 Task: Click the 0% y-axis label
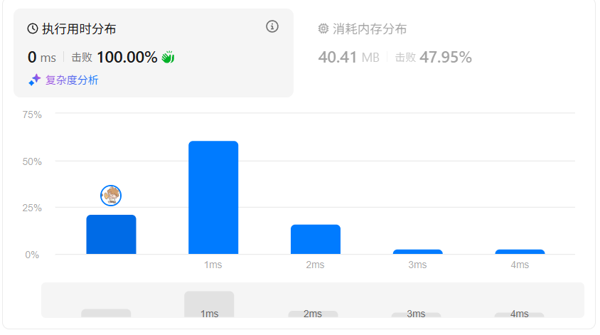pyautogui.click(x=32, y=255)
